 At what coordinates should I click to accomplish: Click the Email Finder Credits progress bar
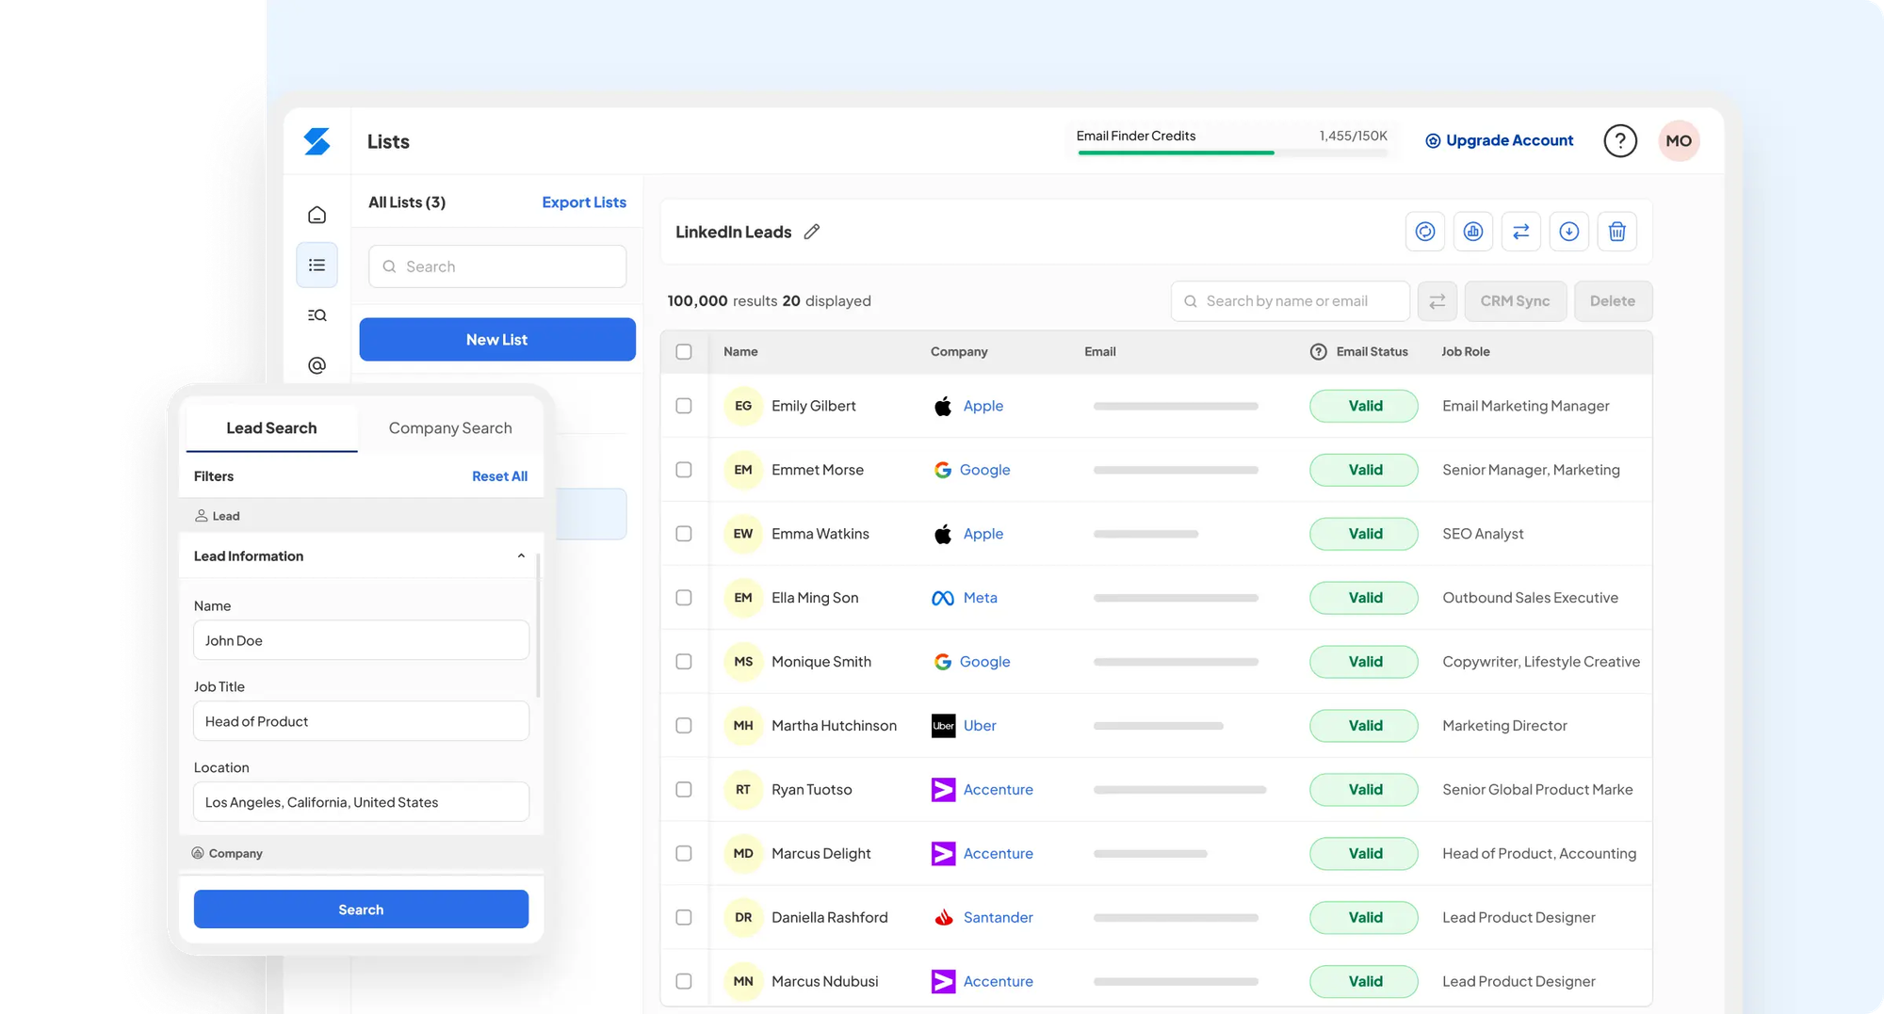[1232, 153]
